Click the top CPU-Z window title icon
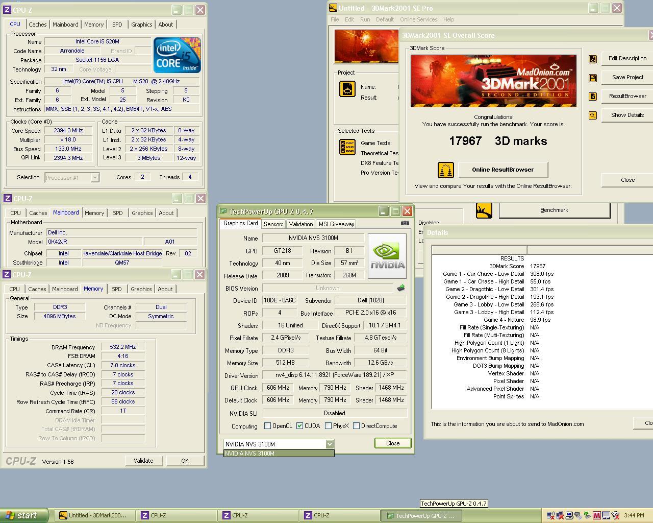This screenshot has width=653, height=523. (7, 10)
